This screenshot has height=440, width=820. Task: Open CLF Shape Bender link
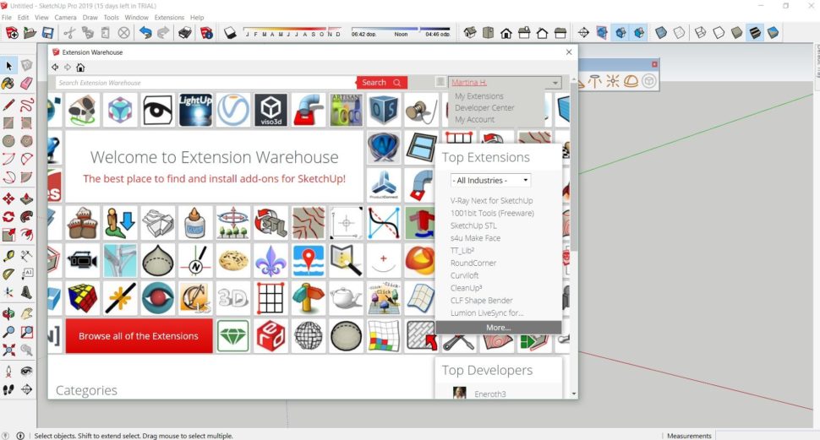(482, 301)
